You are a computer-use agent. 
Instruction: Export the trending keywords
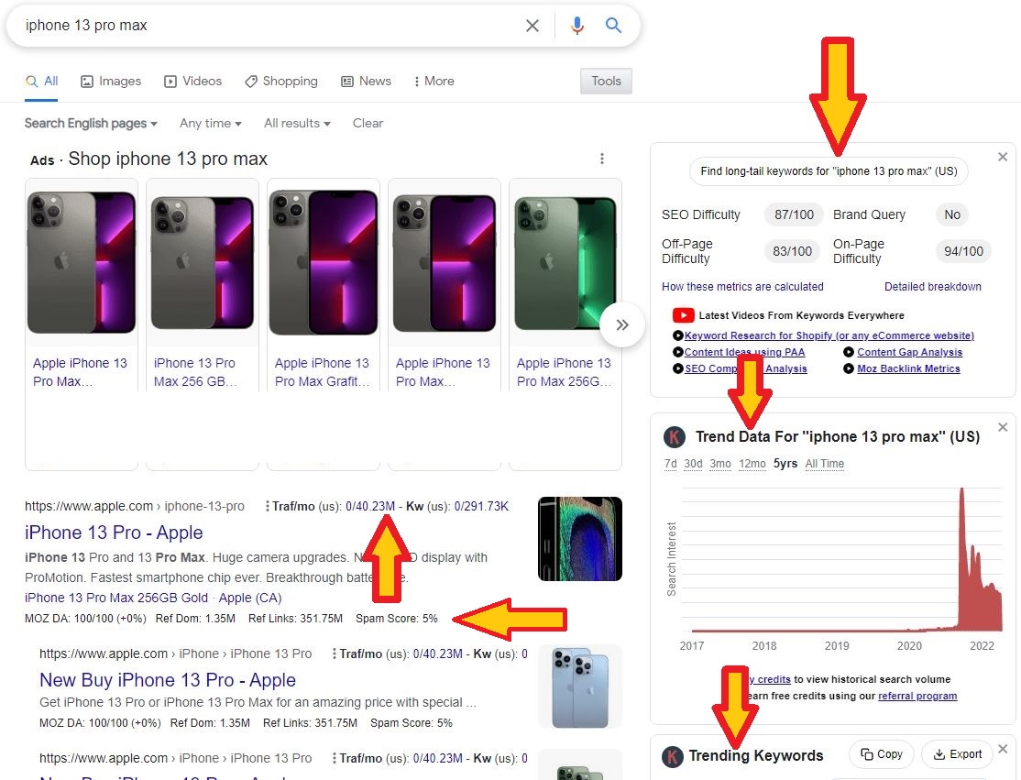(957, 754)
